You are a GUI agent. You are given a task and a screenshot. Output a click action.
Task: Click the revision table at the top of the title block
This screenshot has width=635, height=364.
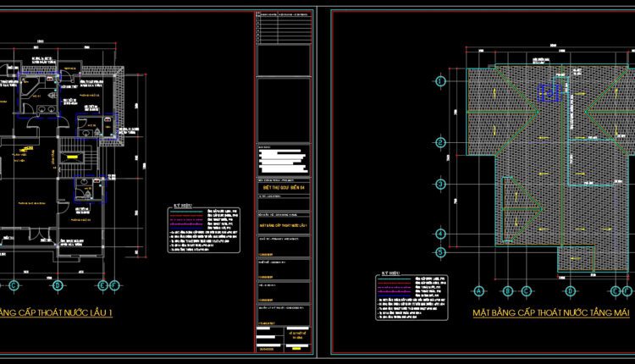[x=284, y=28]
